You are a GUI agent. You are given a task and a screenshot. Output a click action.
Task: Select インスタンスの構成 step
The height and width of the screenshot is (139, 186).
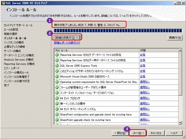(x=14, y=42)
